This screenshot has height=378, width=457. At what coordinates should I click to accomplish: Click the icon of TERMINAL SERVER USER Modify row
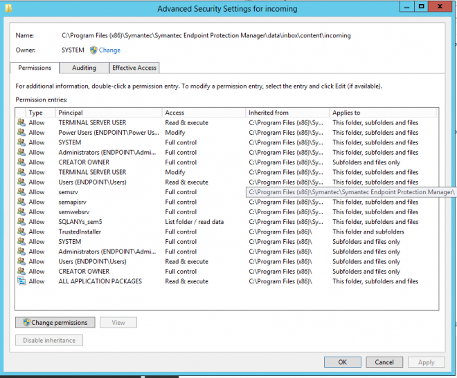(x=21, y=172)
